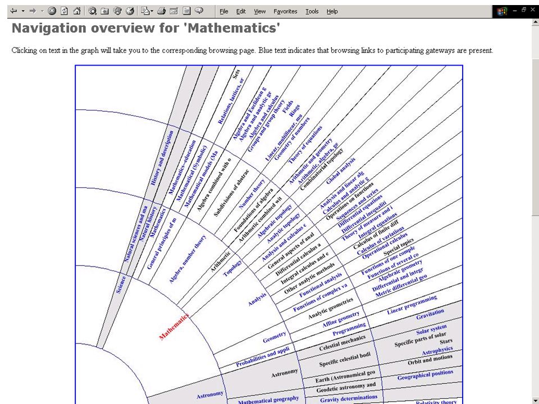
Task: Open the Analysis node
Action: [257, 299]
